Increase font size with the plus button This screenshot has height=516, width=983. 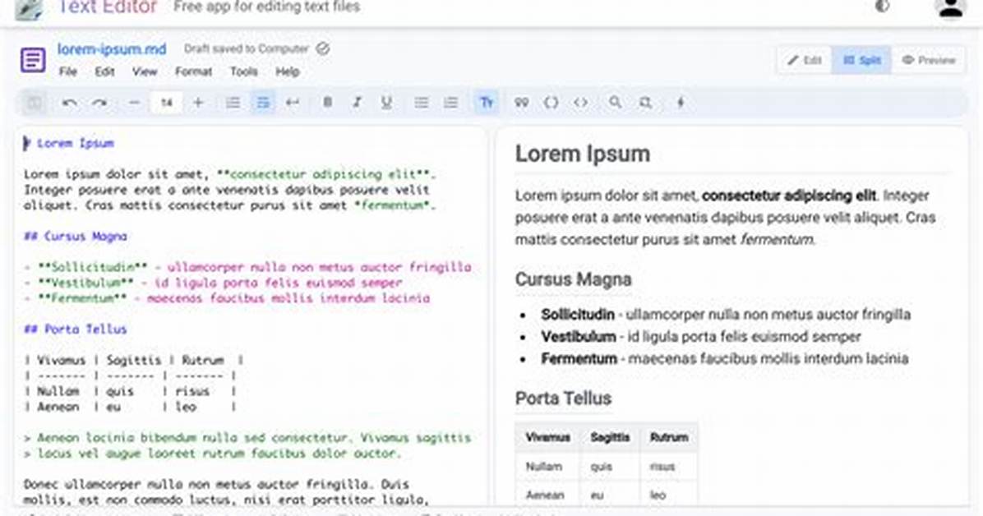(x=198, y=103)
